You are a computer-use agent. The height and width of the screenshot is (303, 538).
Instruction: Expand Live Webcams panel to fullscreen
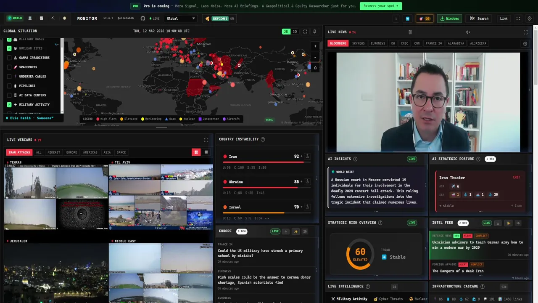click(206, 140)
